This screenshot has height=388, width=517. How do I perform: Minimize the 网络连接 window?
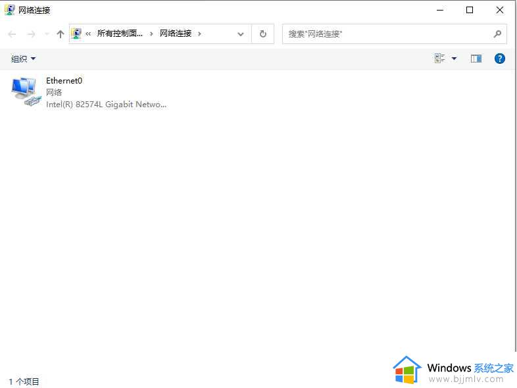[440, 10]
